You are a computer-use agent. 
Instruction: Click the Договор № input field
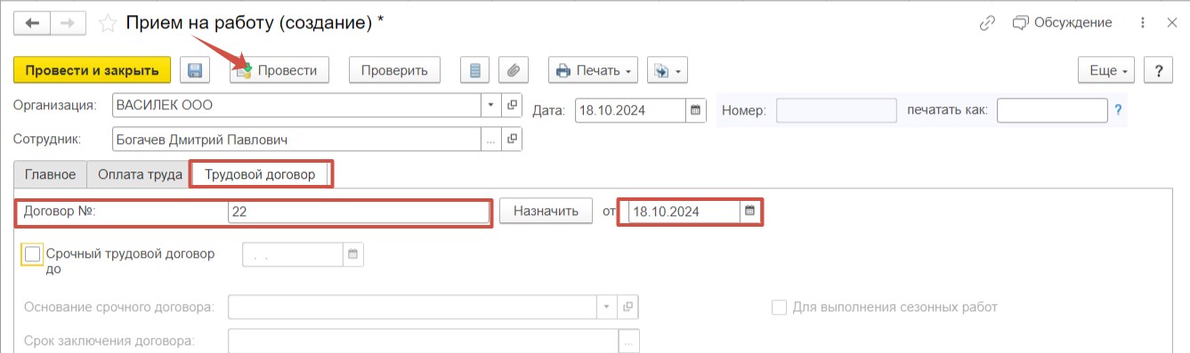(x=359, y=212)
